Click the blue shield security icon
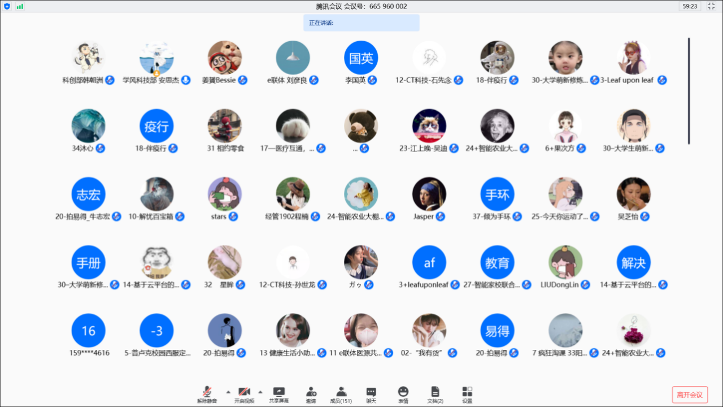This screenshot has width=723, height=407. 7,6
